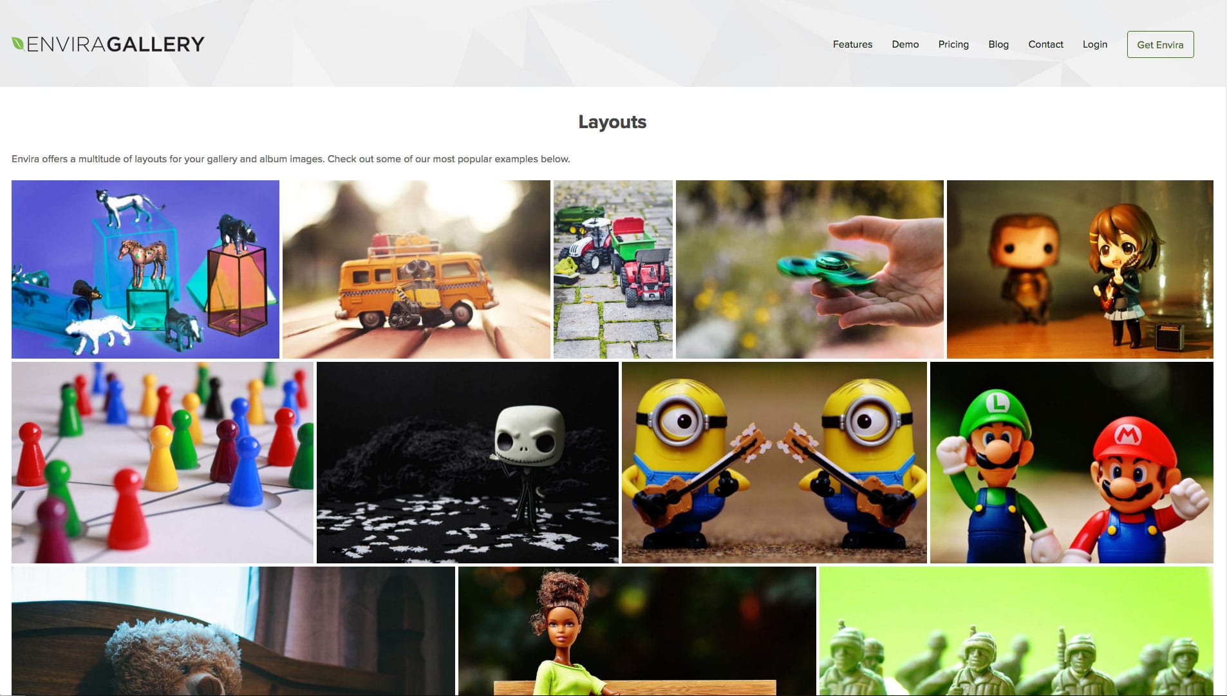
Task: Open the anime guitar figurine image
Action: click(1080, 269)
